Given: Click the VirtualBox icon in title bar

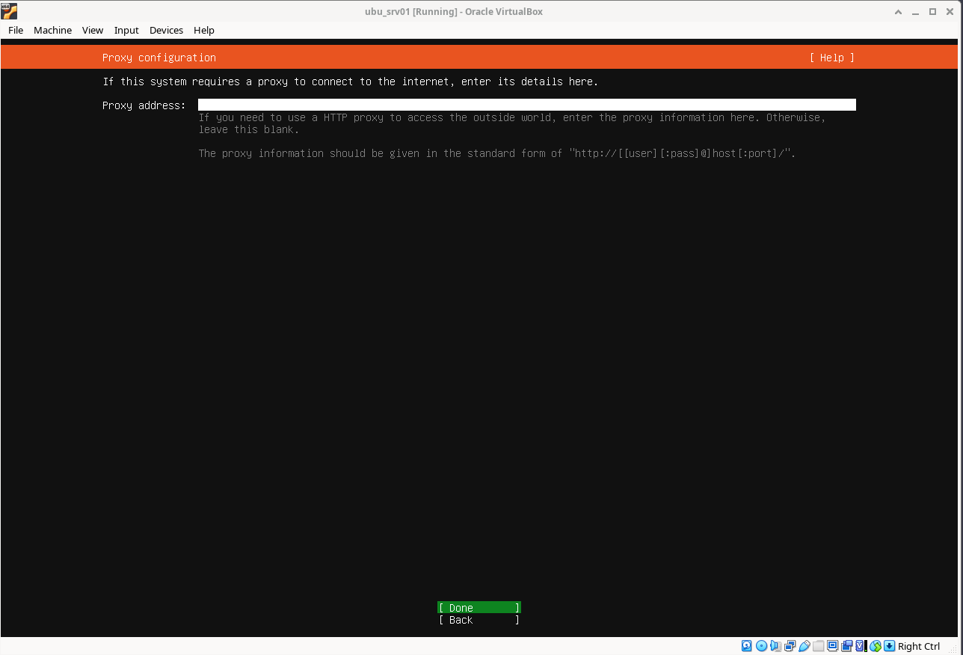Looking at the screenshot, I should tap(9, 11).
